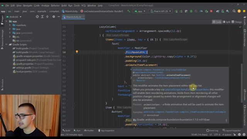This screenshot has width=247, height=139.
Task: Click Sync Project with Gradle Files icon
Action: point(218,11)
